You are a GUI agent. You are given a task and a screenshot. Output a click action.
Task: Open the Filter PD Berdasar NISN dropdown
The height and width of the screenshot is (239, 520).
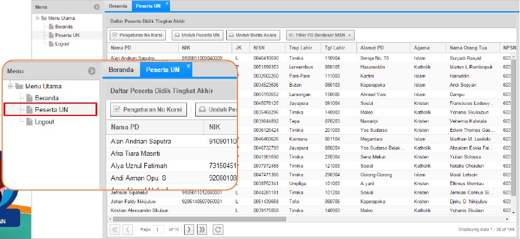(x=320, y=35)
